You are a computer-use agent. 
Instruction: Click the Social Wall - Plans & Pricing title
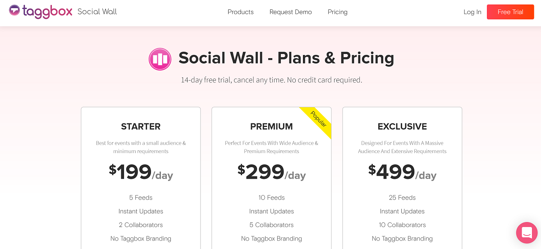coord(286,58)
